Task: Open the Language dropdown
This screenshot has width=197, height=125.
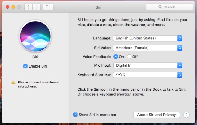Action: 148,38
